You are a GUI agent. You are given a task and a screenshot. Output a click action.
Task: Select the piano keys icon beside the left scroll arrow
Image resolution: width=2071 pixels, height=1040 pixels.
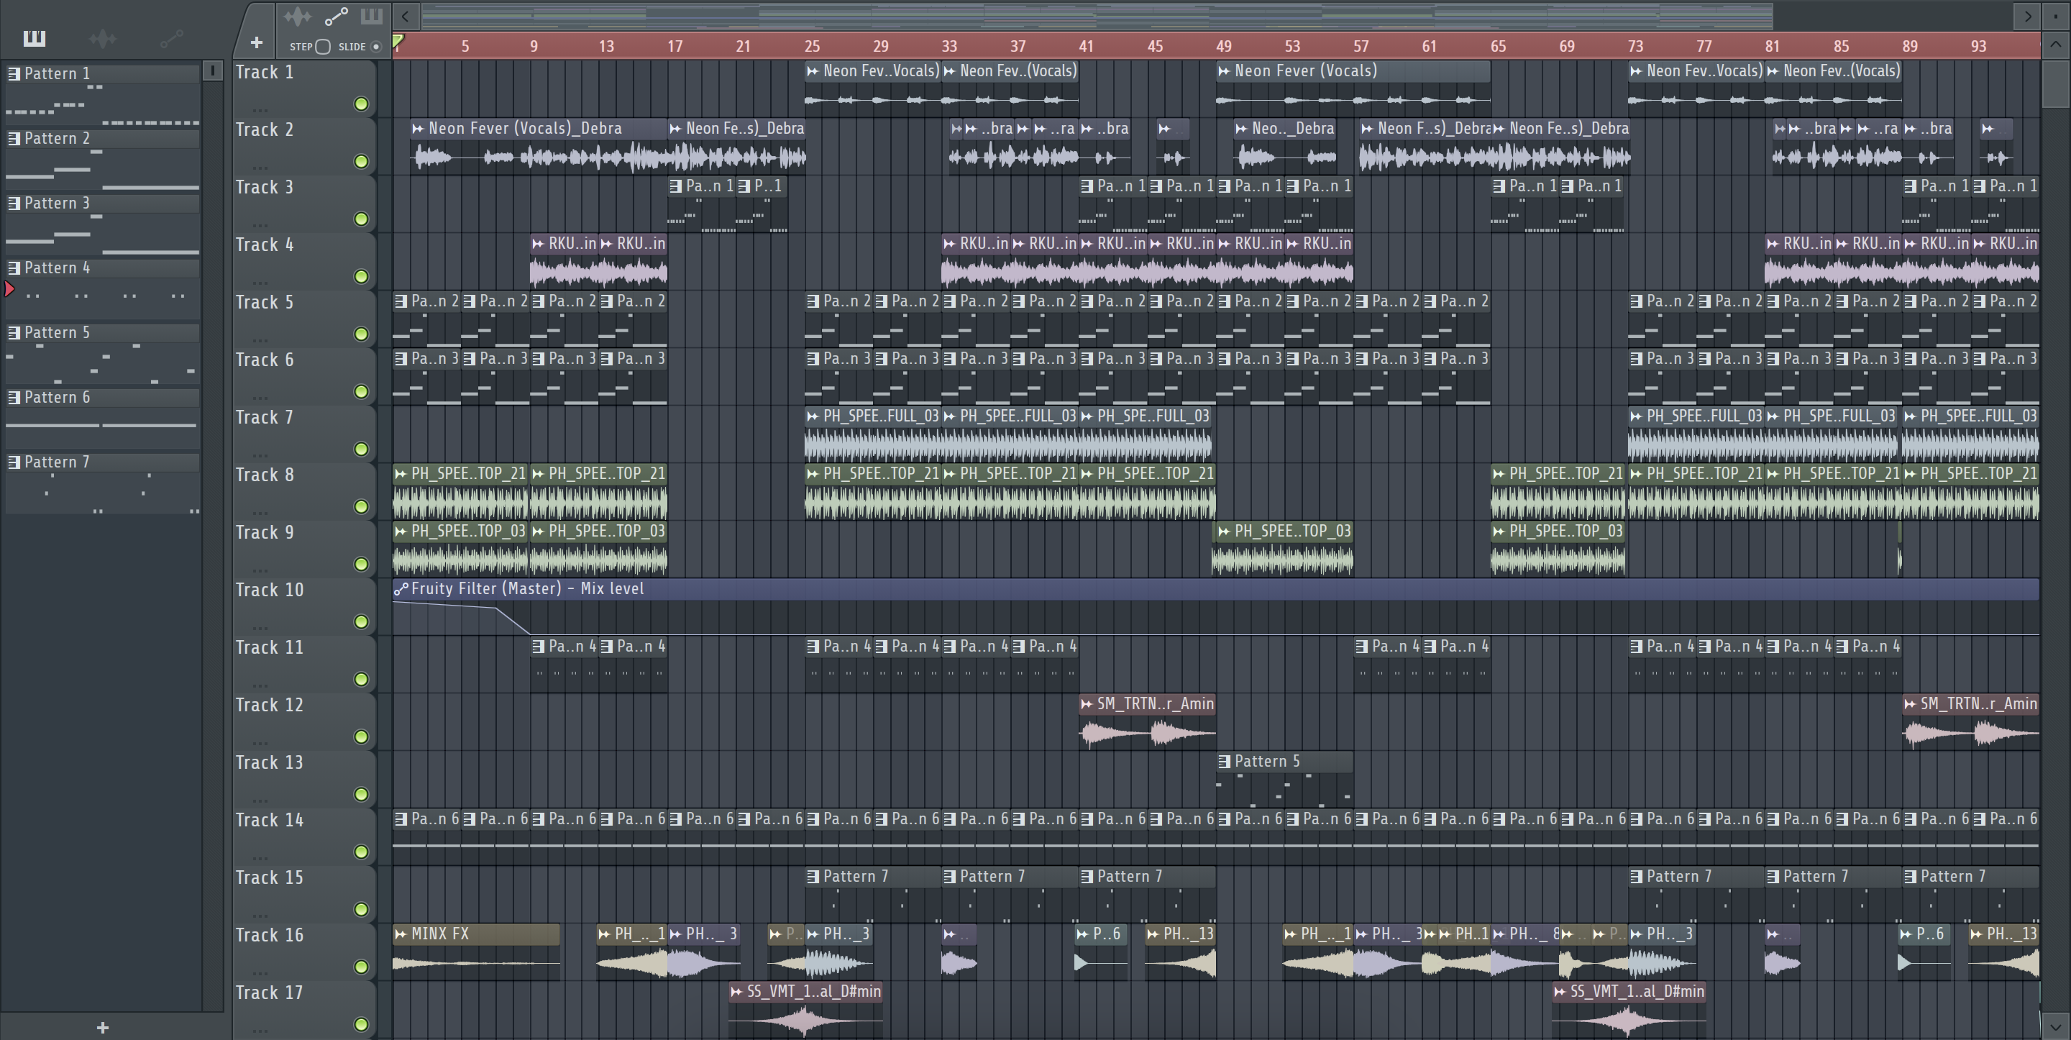pos(370,16)
